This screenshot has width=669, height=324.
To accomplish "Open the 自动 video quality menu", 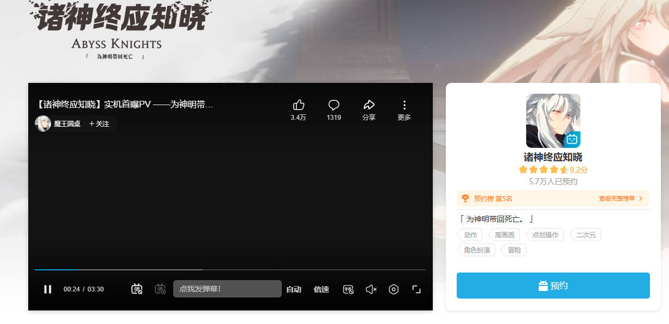I will tap(294, 289).
